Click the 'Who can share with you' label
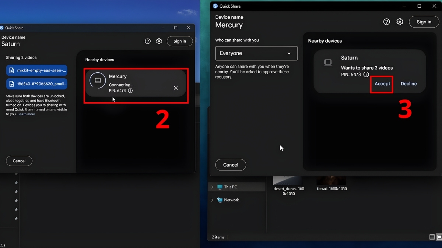 point(237,40)
